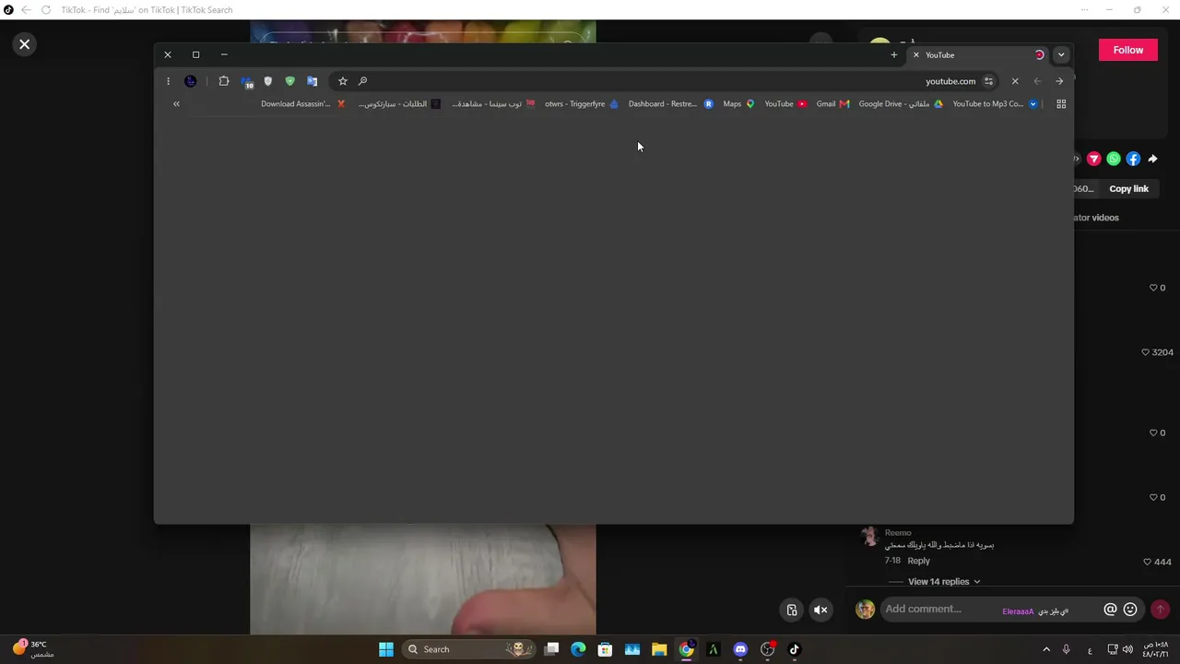Viewport: 1180px width, 664px height.
Task: Open the YouTube bookmark
Action: (x=785, y=104)
